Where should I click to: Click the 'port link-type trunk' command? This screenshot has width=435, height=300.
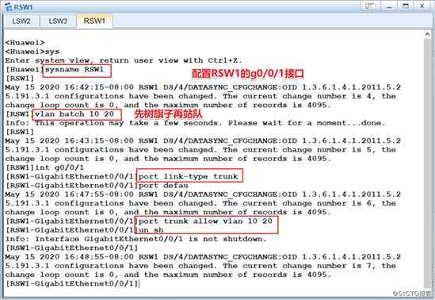(x=188, y=176)
